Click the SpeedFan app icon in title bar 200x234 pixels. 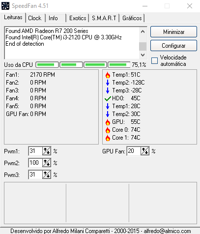coord(5,6)
